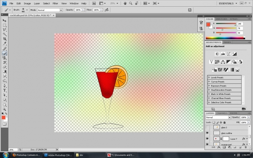Select the Healing Brush tool
This screenshot has height=158, width=253.
click(5, 49)
